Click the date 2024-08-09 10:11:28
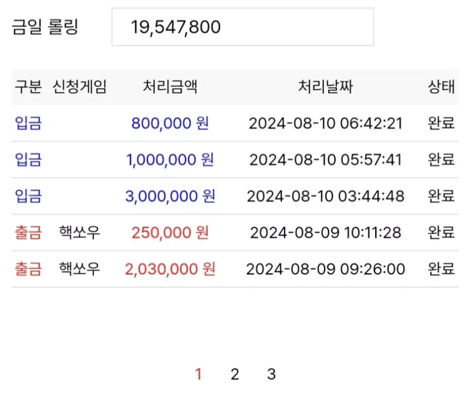The image size is (469, 411). (326, 232)
